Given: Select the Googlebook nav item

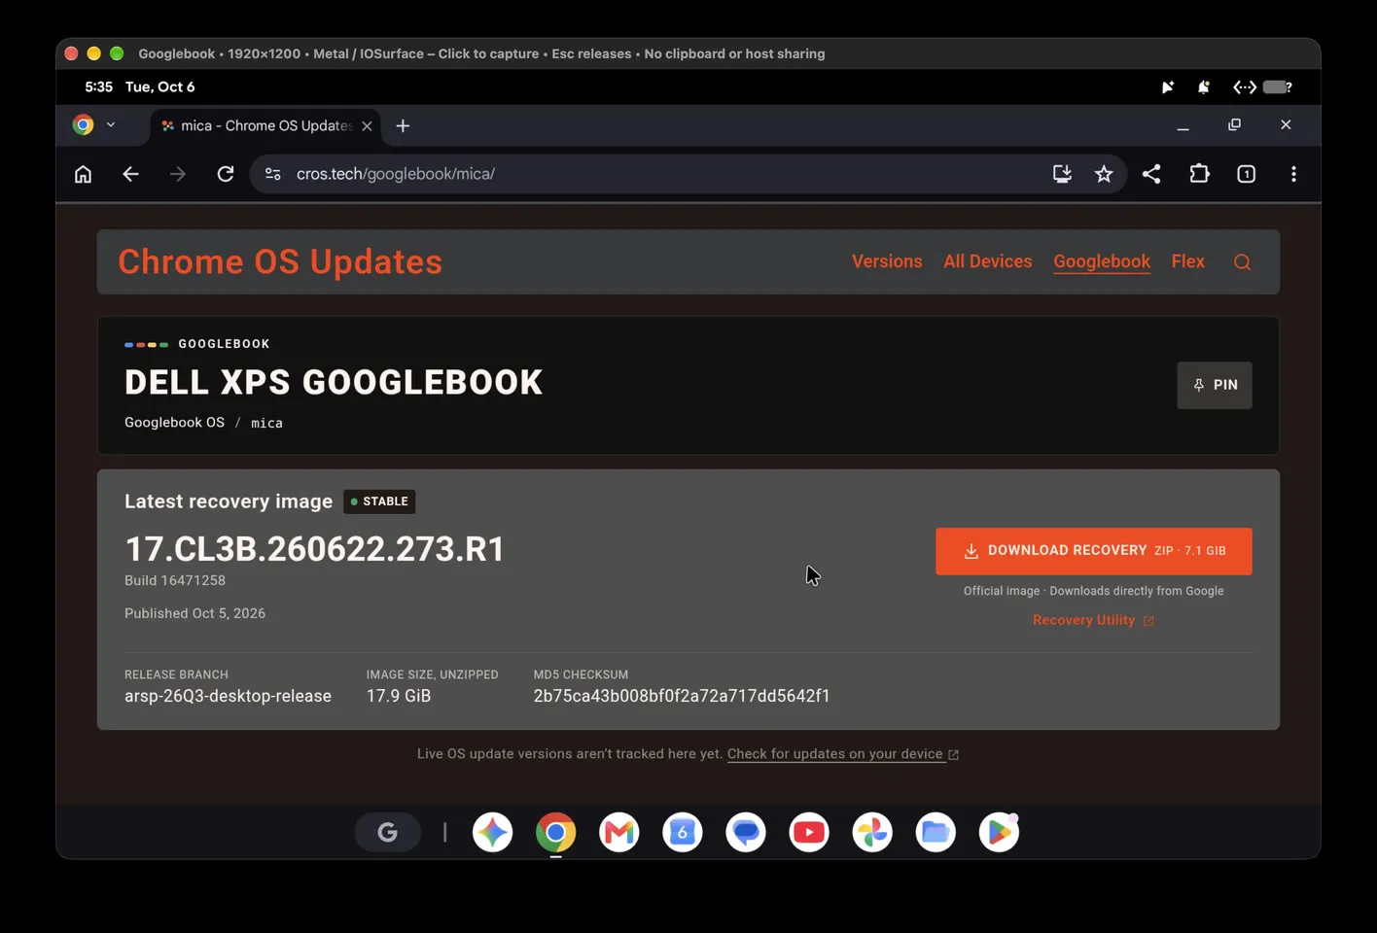Looking at the screenshot, I should click(x=1102, y=261).
